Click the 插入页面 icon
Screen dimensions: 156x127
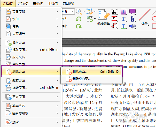click(9, 43)
